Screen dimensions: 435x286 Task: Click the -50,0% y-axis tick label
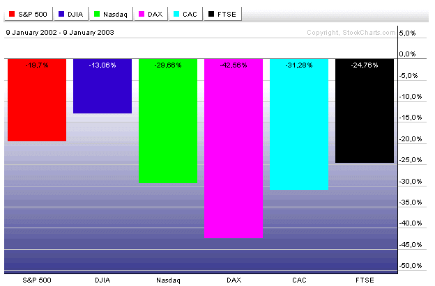411,266
